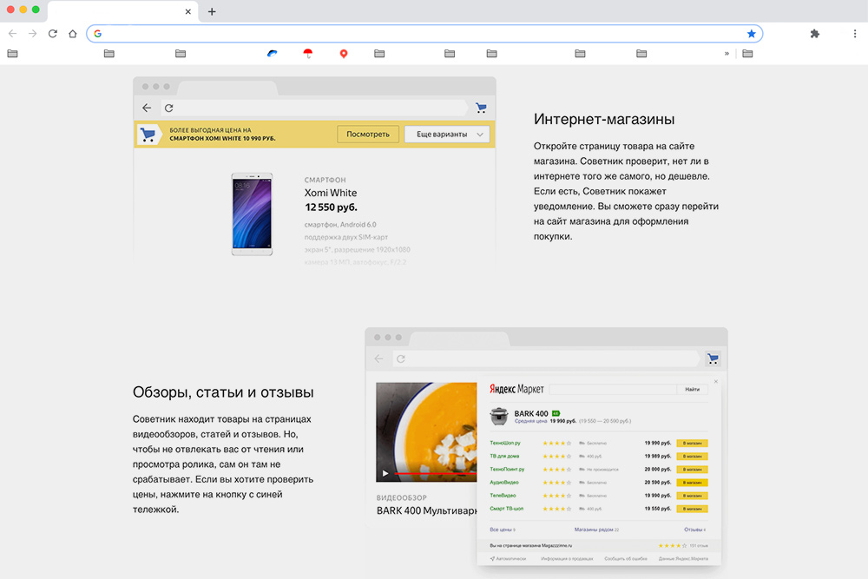Click the Яндекс Маркет logo
Screen dimensions: 868x579
pos(516,389)
